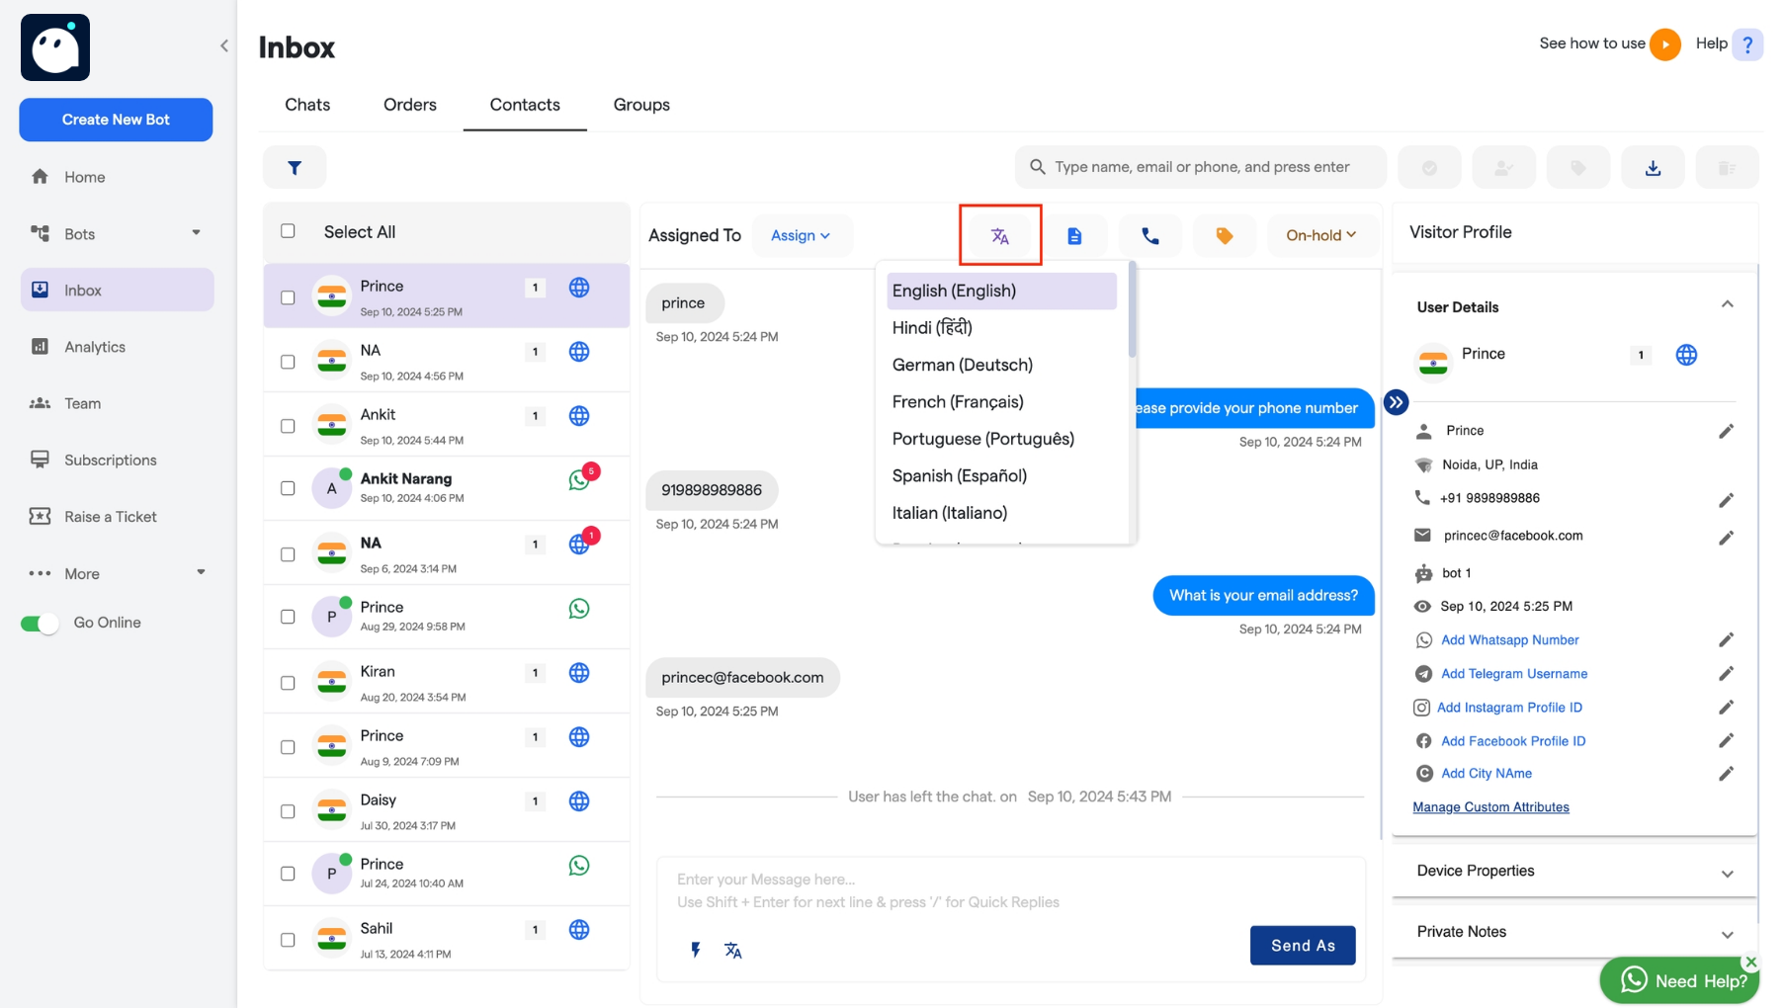The width and height of the screenshot is (1785, 1008).
Task: Click the Need Help WhatsApp button
Action: click(x=1679, y=980)
